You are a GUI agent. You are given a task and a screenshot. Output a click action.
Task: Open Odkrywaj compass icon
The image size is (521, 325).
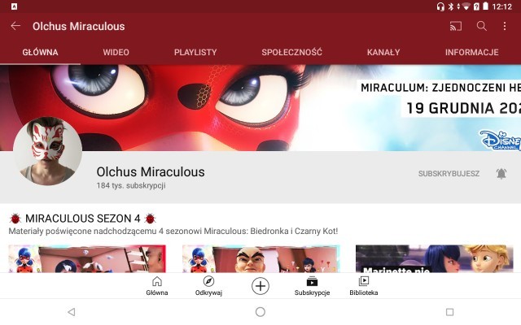[208, 286]
